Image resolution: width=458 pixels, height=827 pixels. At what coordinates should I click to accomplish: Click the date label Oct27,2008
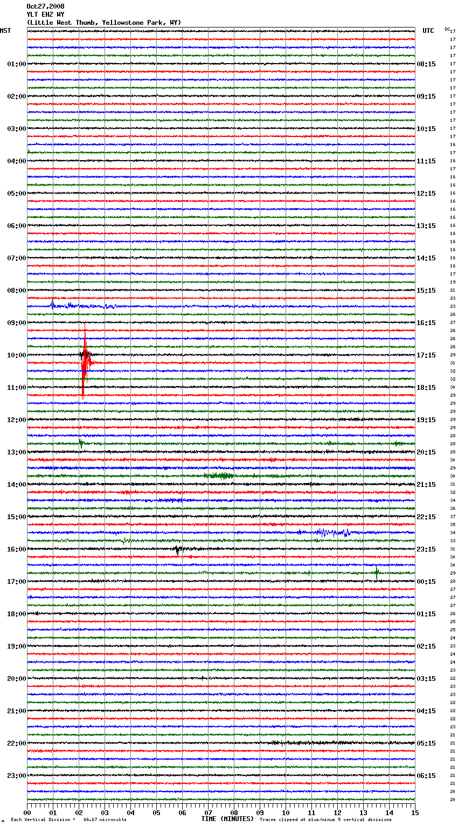[x=45, y=6]
